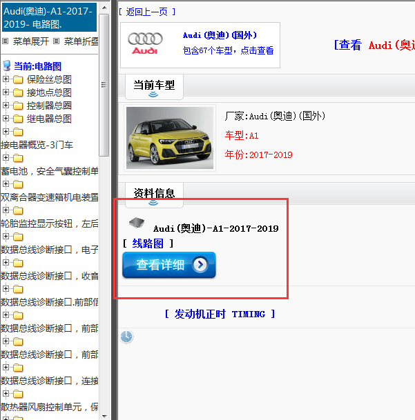Click the clock icon below 发动机正时
The width and height of the screenshot is (415, 420).
(126, 337)
